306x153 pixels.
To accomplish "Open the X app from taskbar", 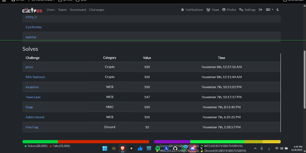I will pyautogui.click(x=202, y=148).
